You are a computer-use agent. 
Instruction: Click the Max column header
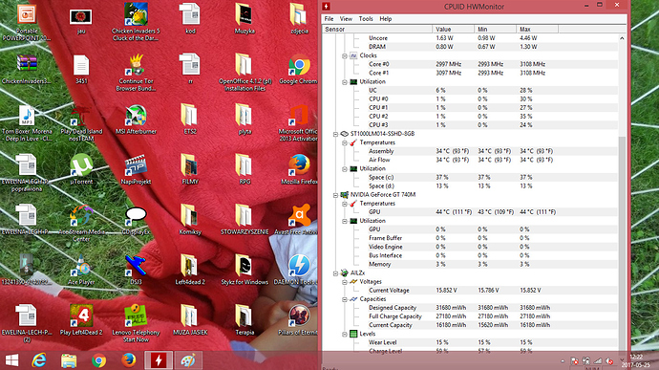tap(537, 29)
